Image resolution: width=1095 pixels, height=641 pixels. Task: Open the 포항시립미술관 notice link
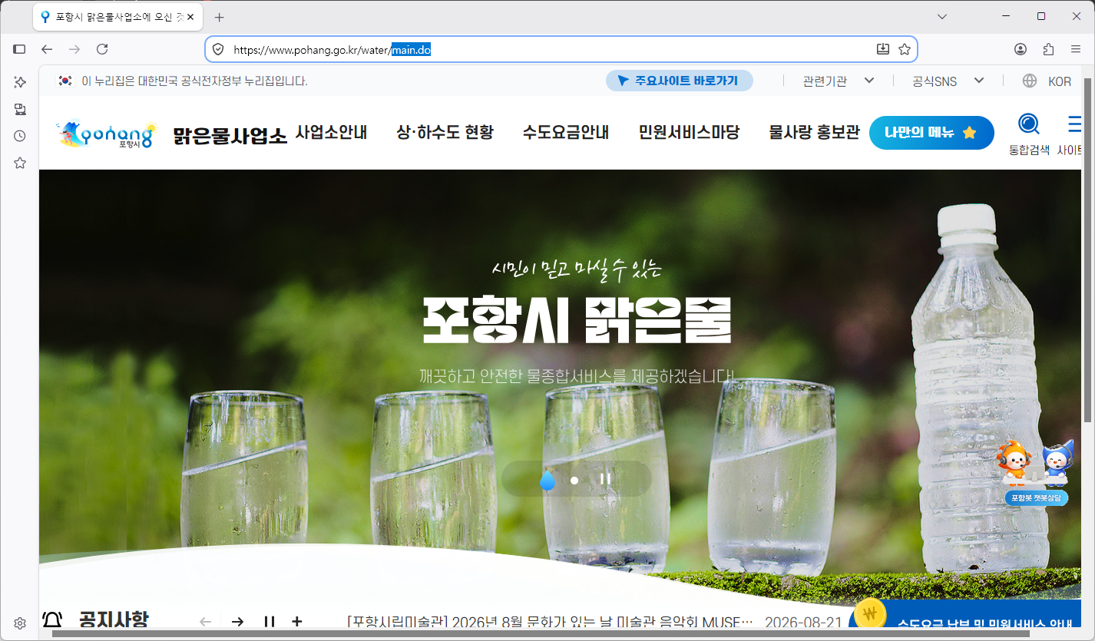tap(550, 622)
